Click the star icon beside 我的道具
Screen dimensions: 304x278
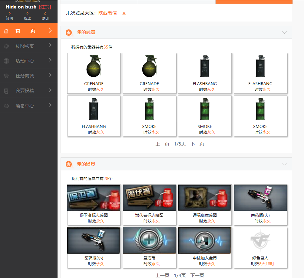tap(69, 164)
